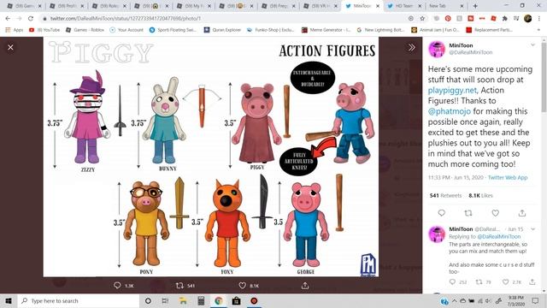Click retweet icon with 79 count

click(479, 281)
